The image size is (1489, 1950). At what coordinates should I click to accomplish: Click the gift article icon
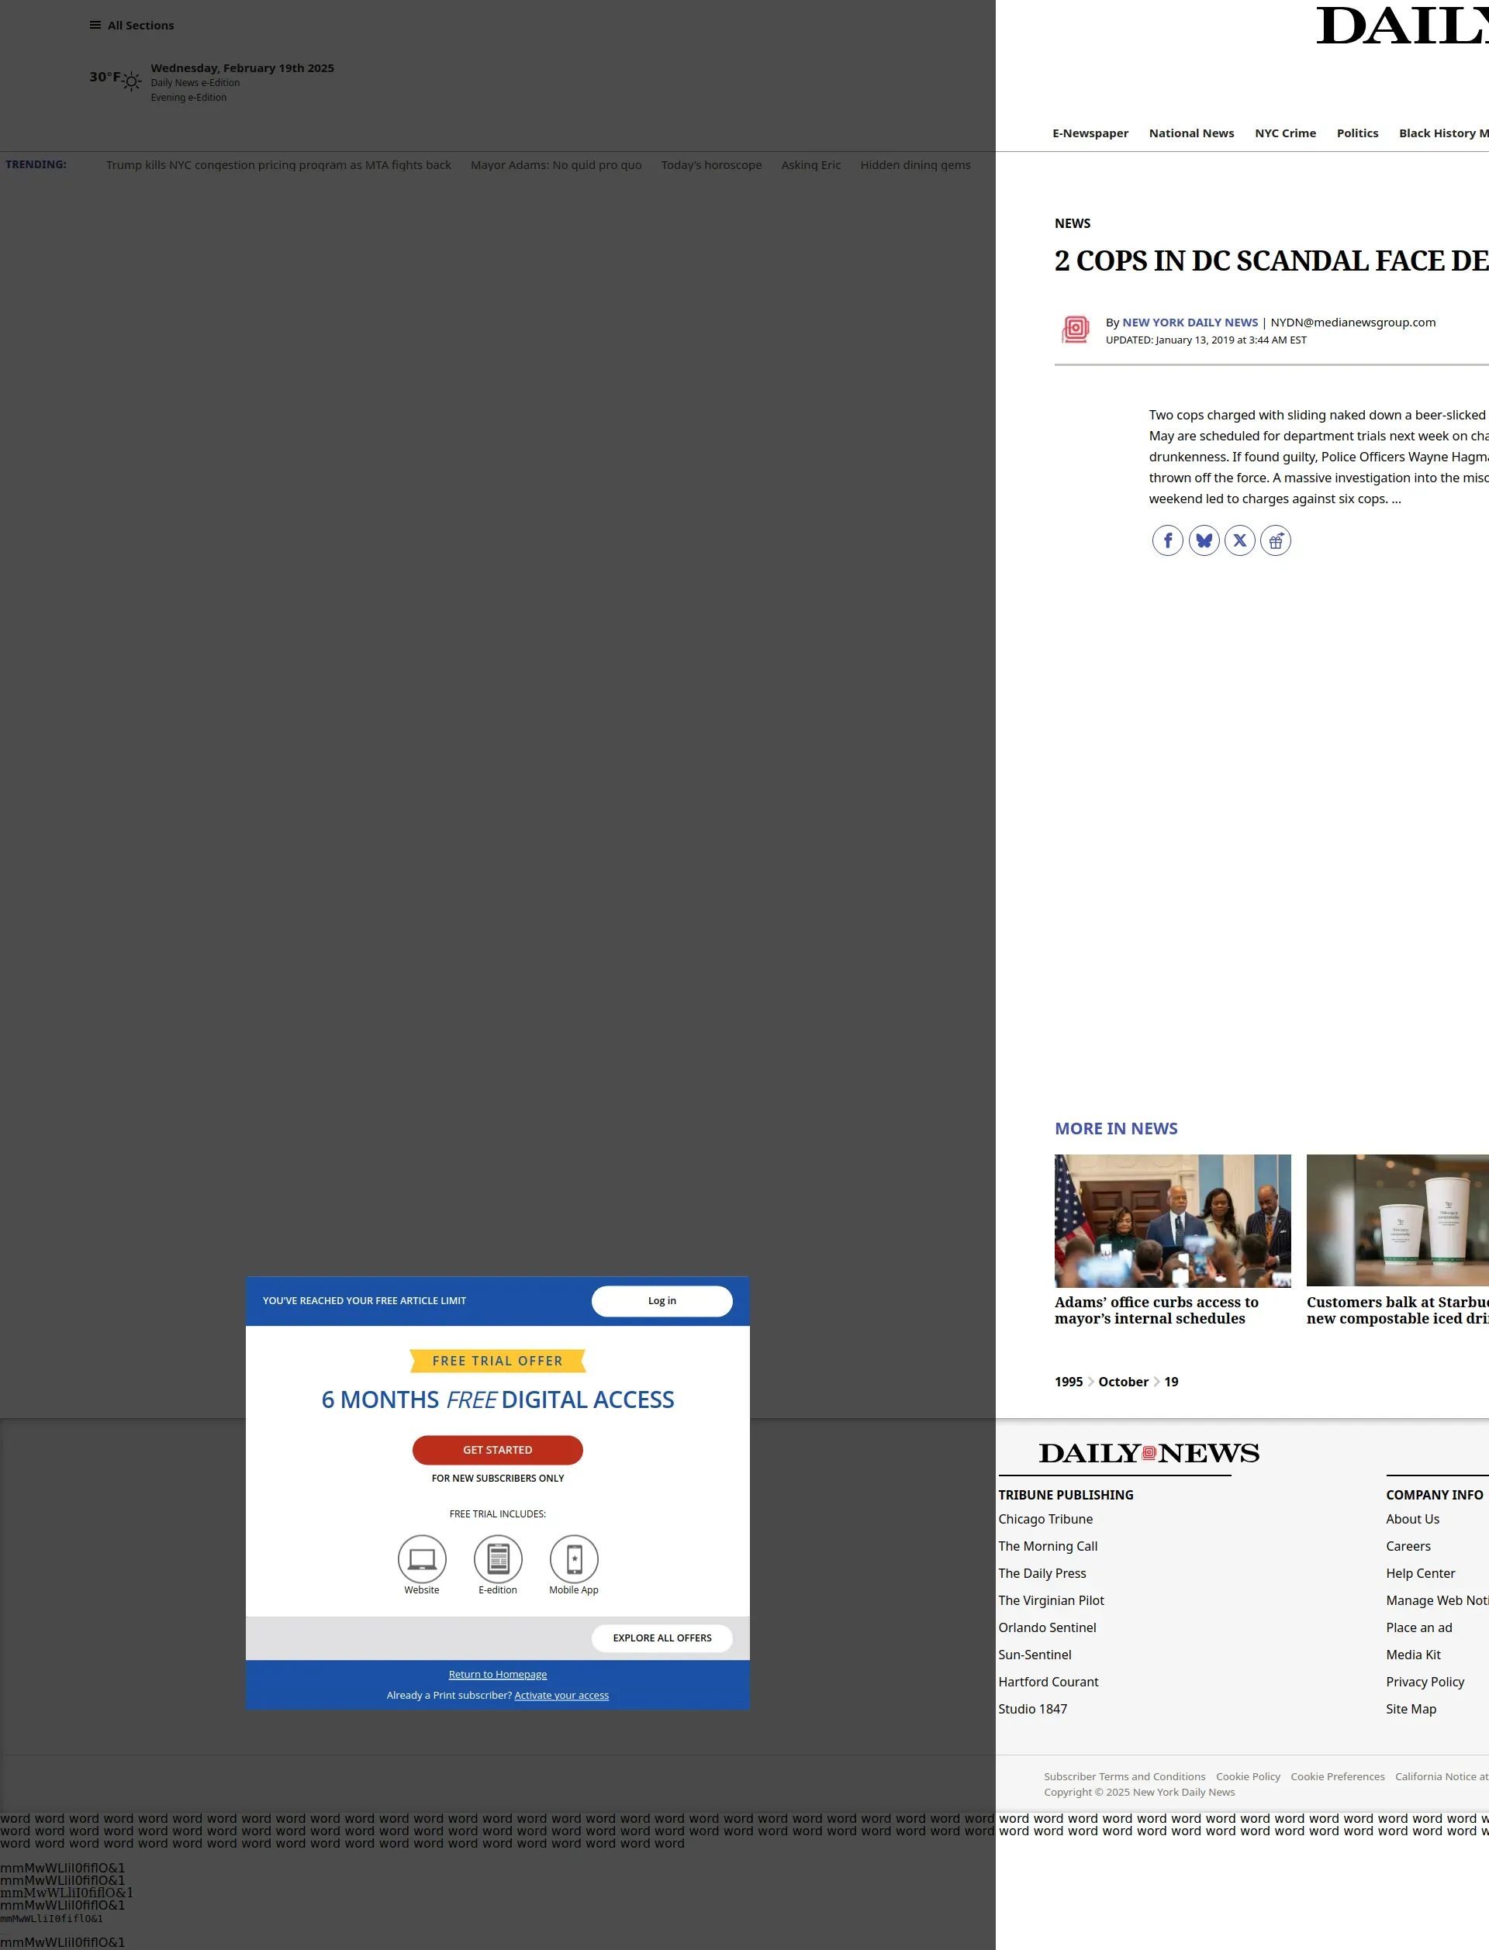[x=1276, y=540]
